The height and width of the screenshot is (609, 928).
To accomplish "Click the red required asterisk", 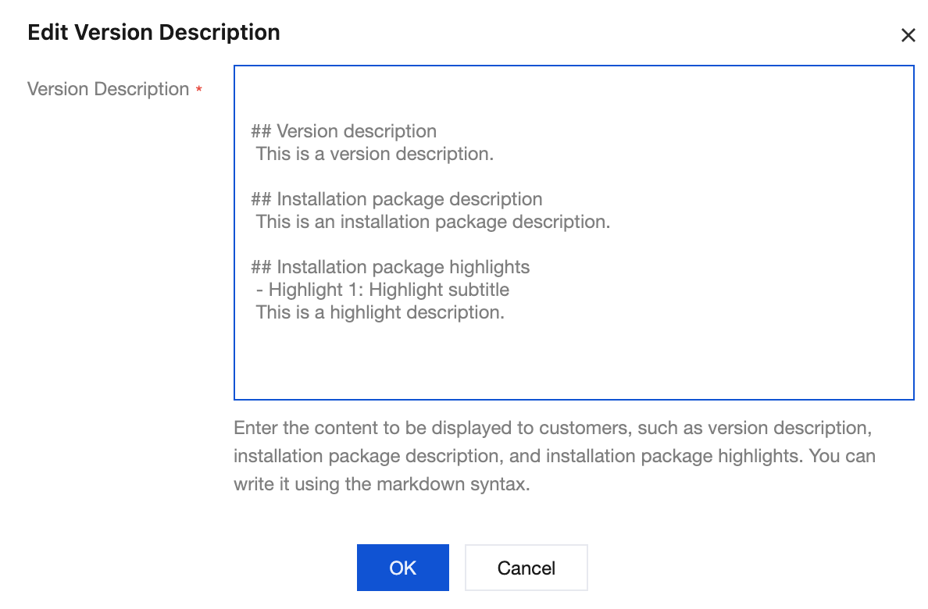I will [x=199, y=91].
